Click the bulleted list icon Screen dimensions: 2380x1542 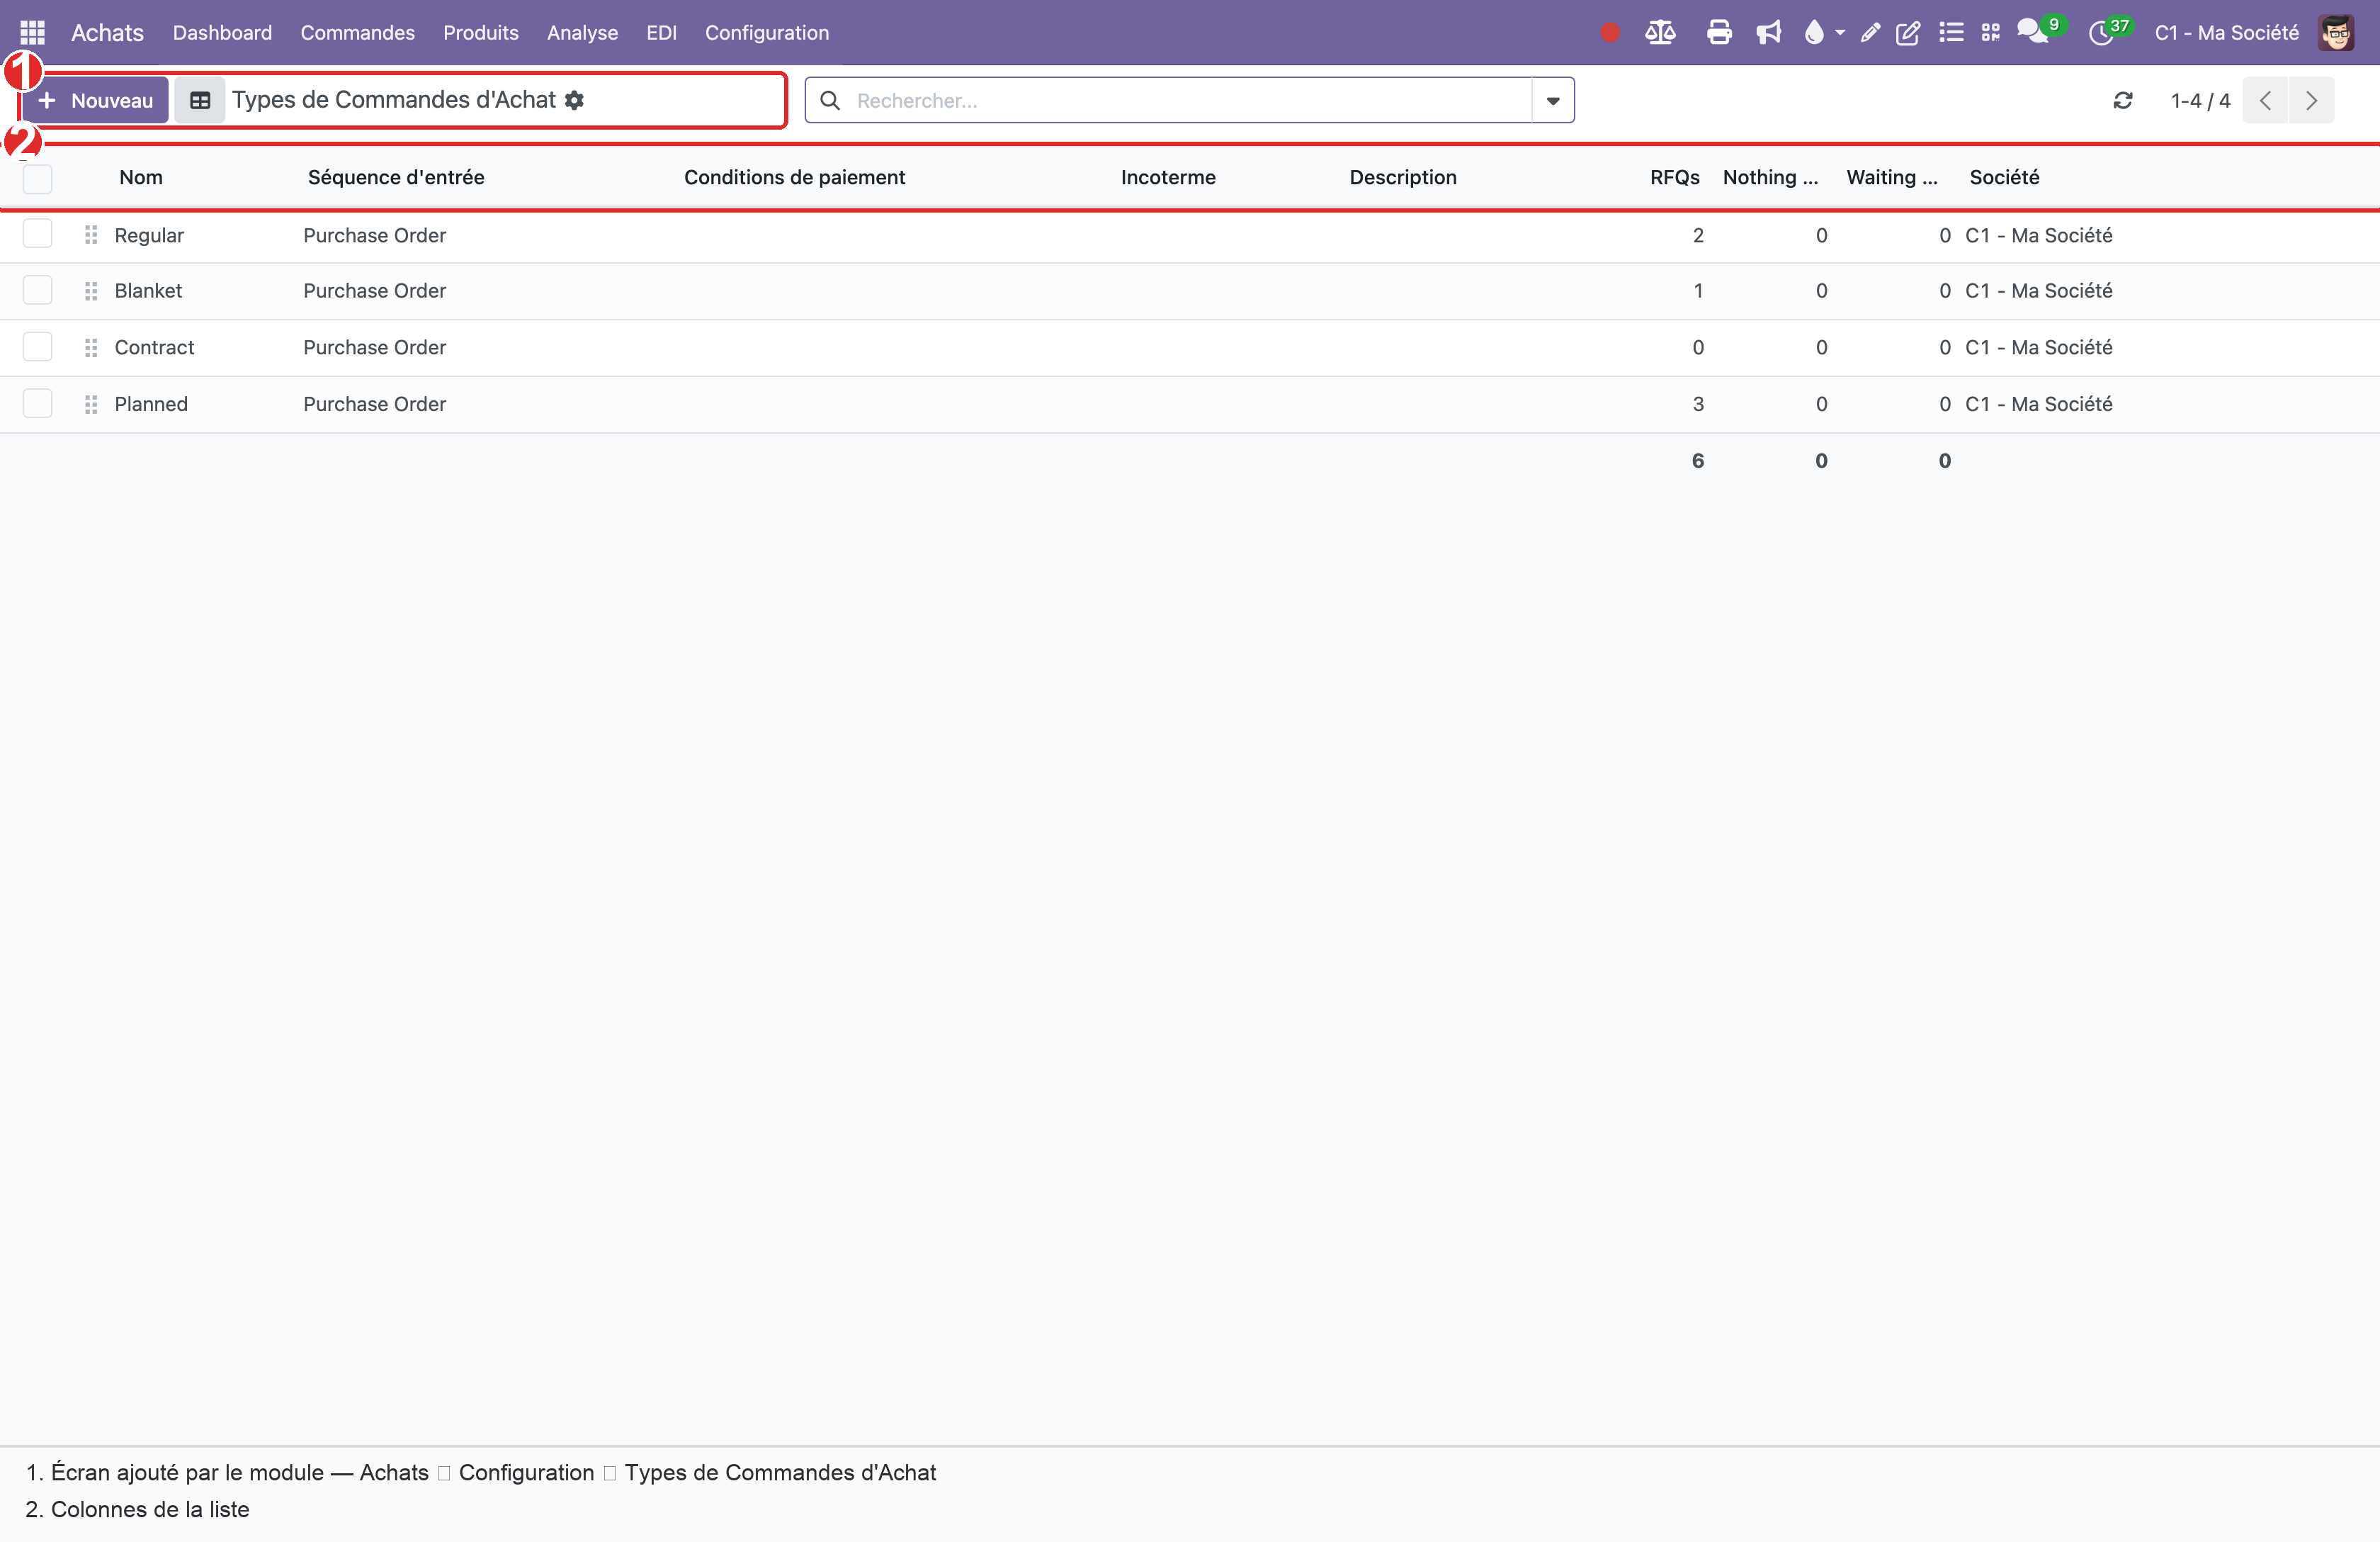[1950, 32]
